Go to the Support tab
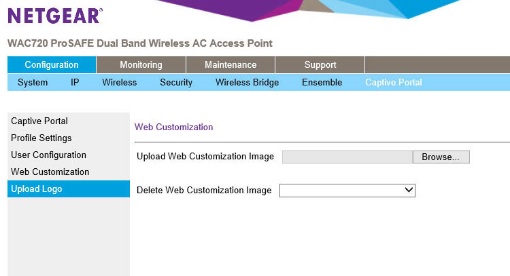 point(320,64)
